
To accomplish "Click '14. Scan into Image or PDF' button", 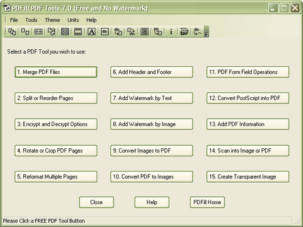I will tap(248, 151).
